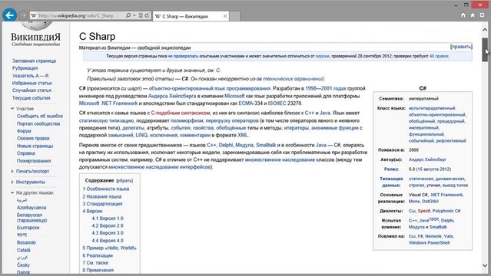Open Заглавная страница link

click(34, 61)
